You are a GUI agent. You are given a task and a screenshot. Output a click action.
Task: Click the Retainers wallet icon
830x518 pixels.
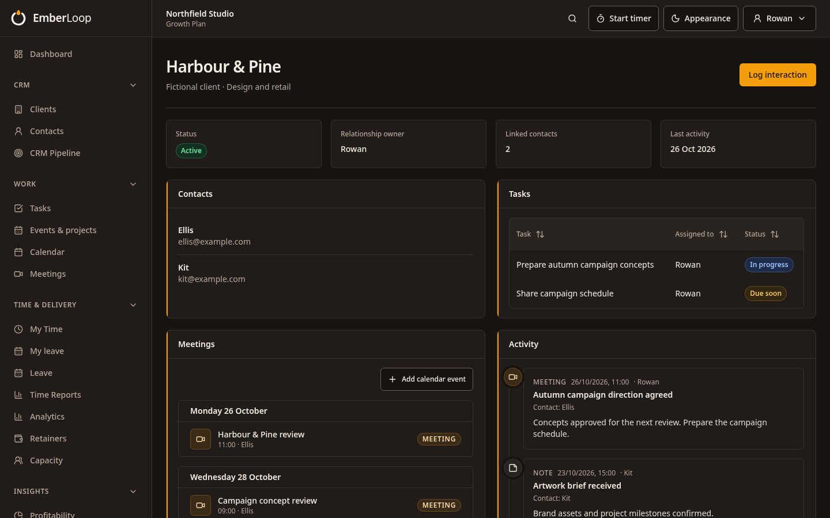pyautogui.click(x=18, y=439)
